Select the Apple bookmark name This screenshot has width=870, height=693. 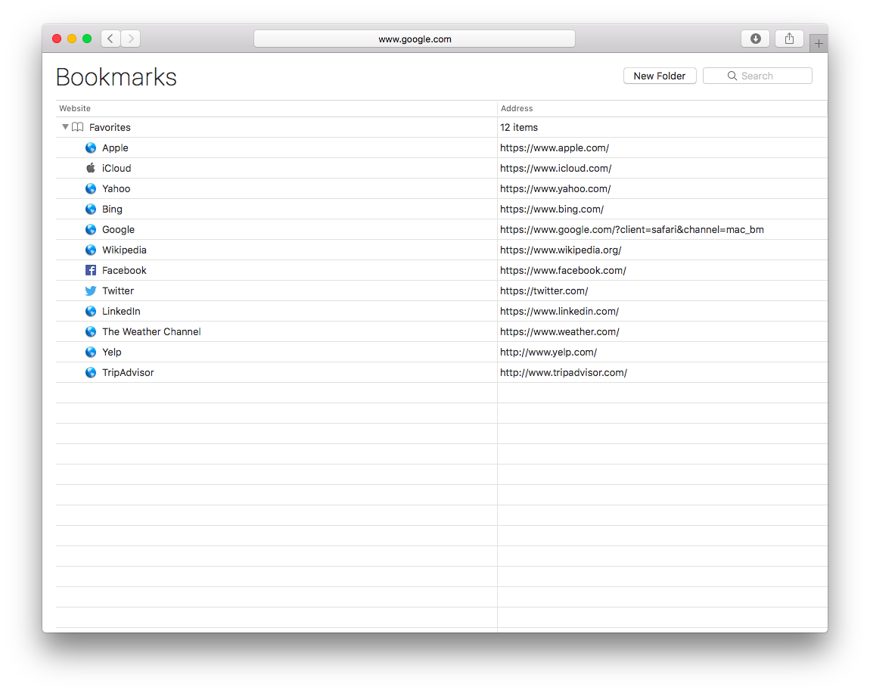[115, 148]
